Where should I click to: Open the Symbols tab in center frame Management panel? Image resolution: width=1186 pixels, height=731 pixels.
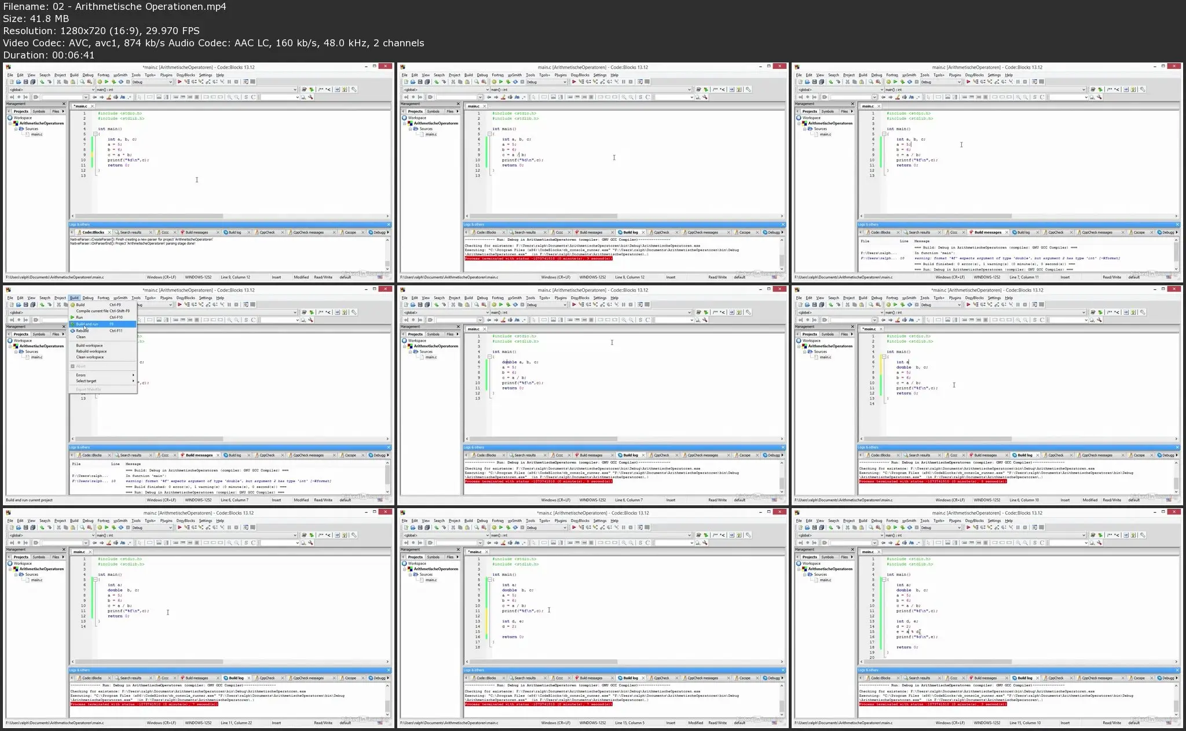(x=433, y=334)
